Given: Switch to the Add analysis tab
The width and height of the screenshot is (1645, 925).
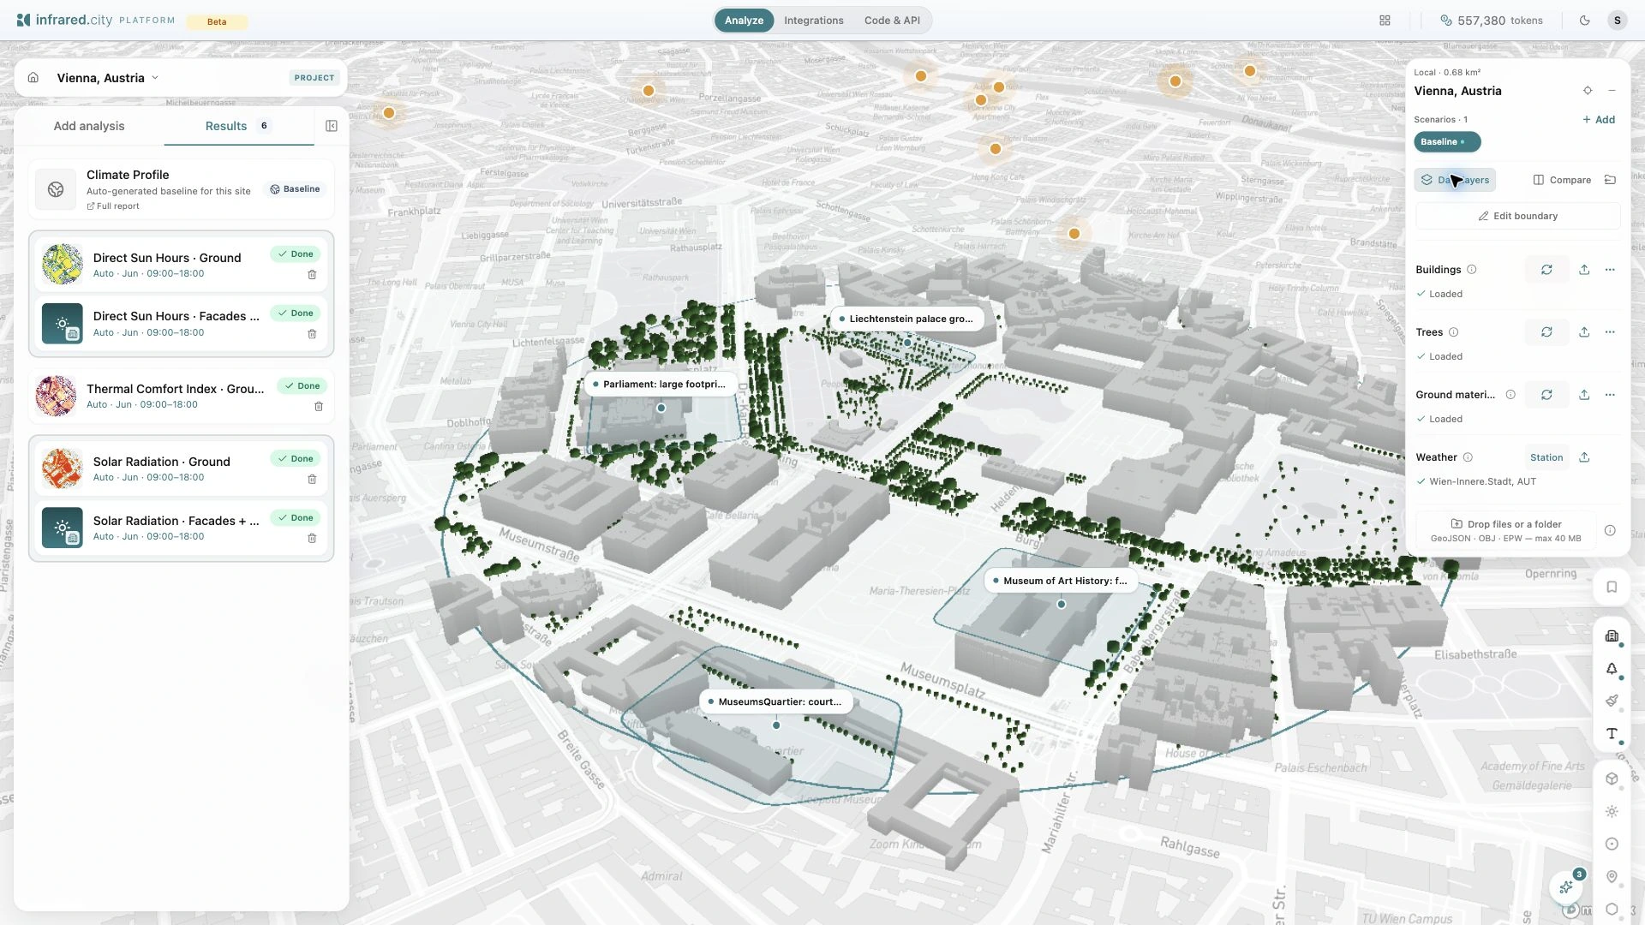Looking at the screenshot, I should click(x=89, y=126).
